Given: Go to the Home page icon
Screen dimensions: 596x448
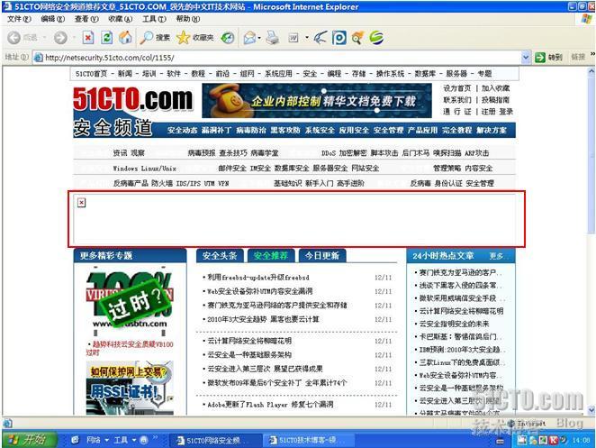Looking at the screenshot, I should point(125,37).
